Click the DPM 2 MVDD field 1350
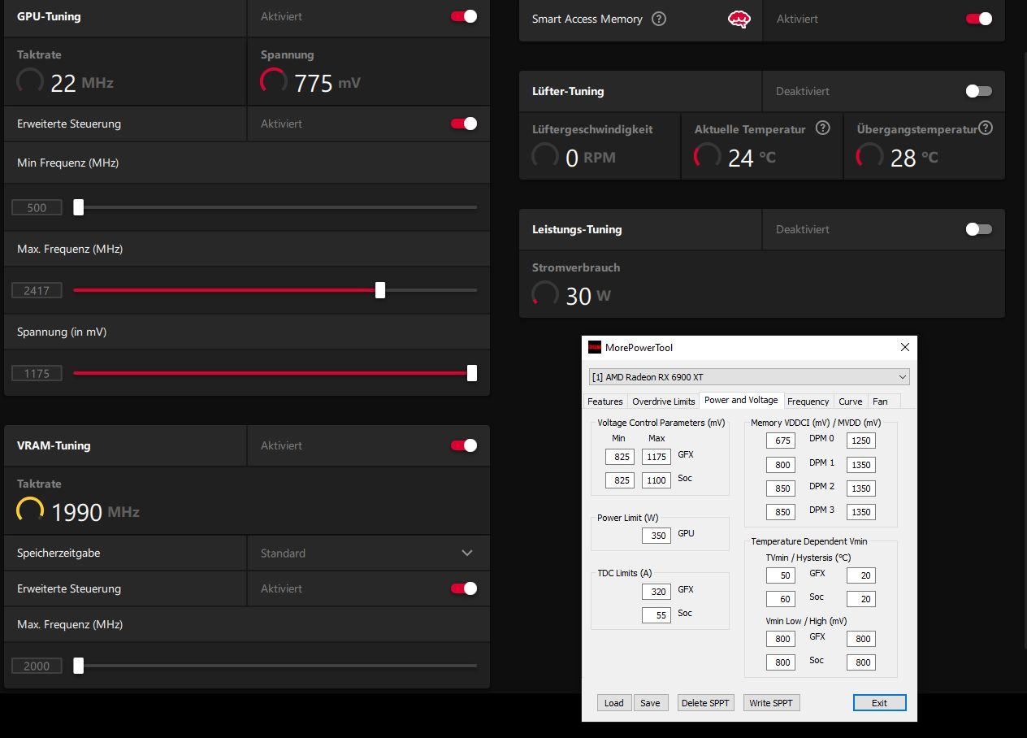Viewport: 1027px width, 738px height. tap(861, 488)
